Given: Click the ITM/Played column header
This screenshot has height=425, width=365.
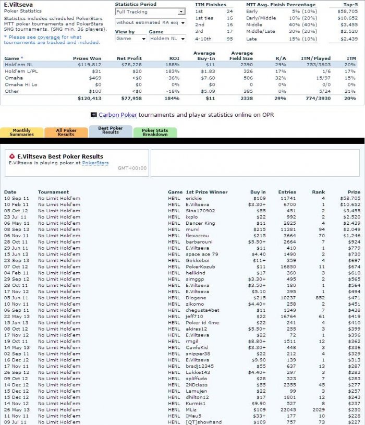Looking at the screenshot, I should tap(315, 58).
